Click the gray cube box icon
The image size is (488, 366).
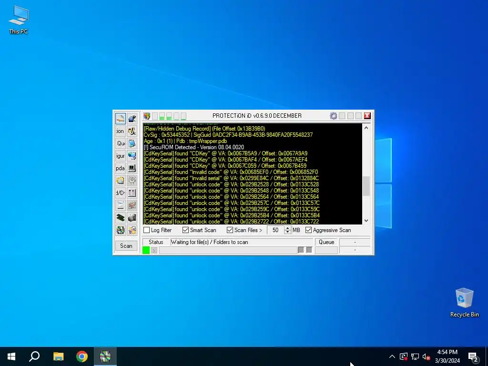(x=132, y=217)
